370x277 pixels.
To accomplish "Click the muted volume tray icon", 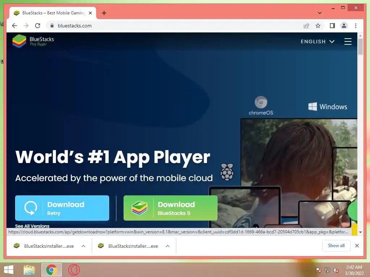I will click(336, 270).
